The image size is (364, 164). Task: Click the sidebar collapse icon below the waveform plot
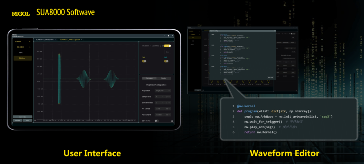[x=35, y=120]
